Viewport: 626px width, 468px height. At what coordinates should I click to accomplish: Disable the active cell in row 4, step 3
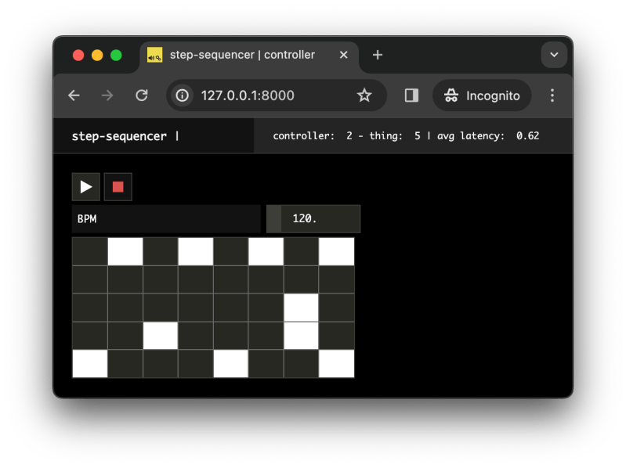(160, 336)
